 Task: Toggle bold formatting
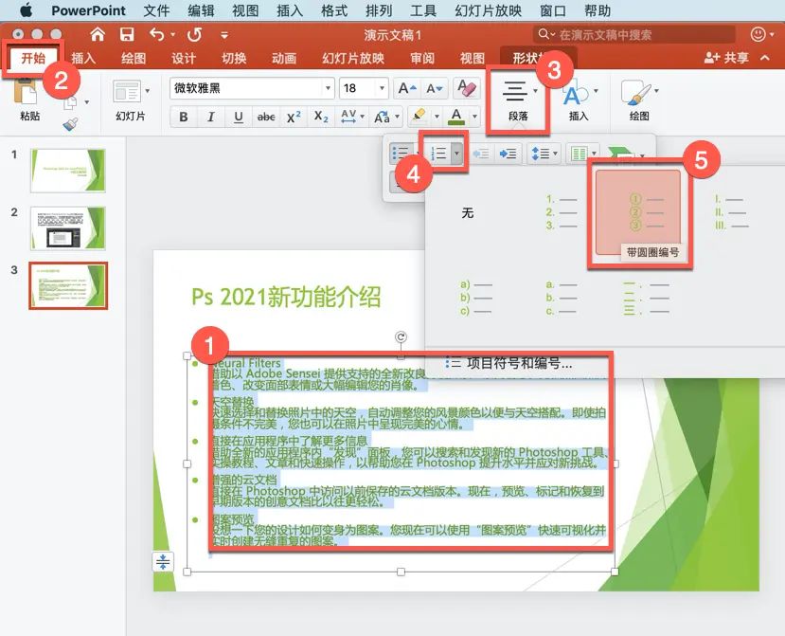coord(184,117)
